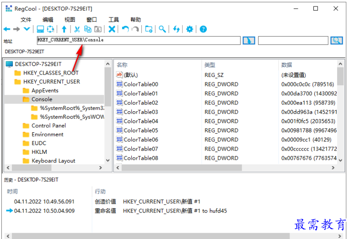This screenshot has height=239, width=350.
Task: Click the forward navigation arrow in toolbar
Action: coord(16,29)
